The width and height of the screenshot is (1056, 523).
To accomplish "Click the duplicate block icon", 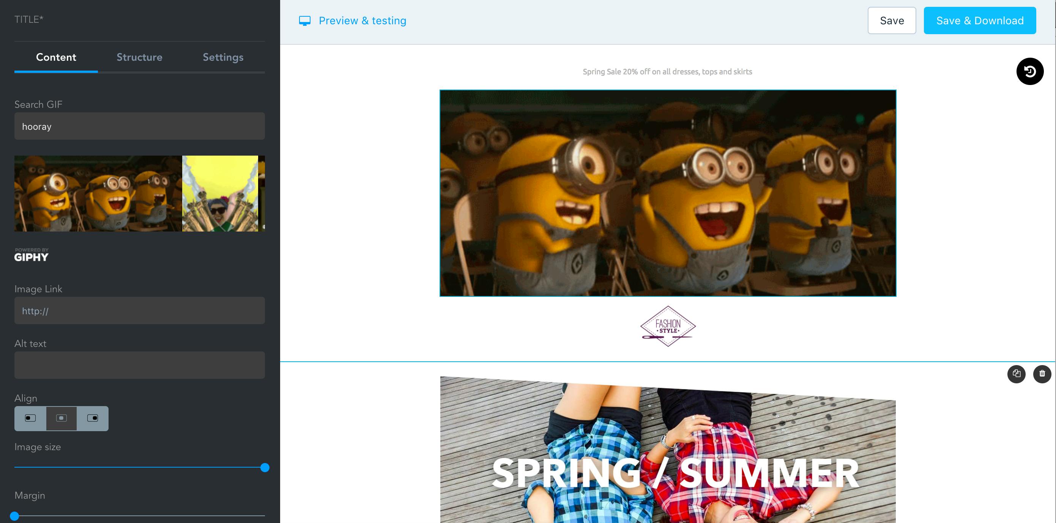I will (1016, 374).
